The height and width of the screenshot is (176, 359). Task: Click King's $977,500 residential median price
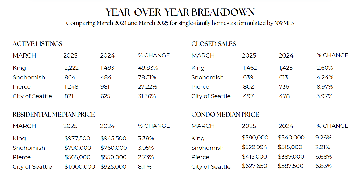click(77, 138)
